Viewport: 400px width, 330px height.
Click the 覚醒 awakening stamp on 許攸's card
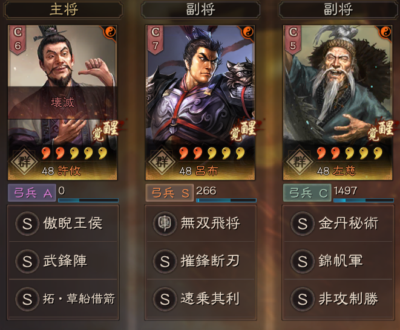click(x=107, y=131)
